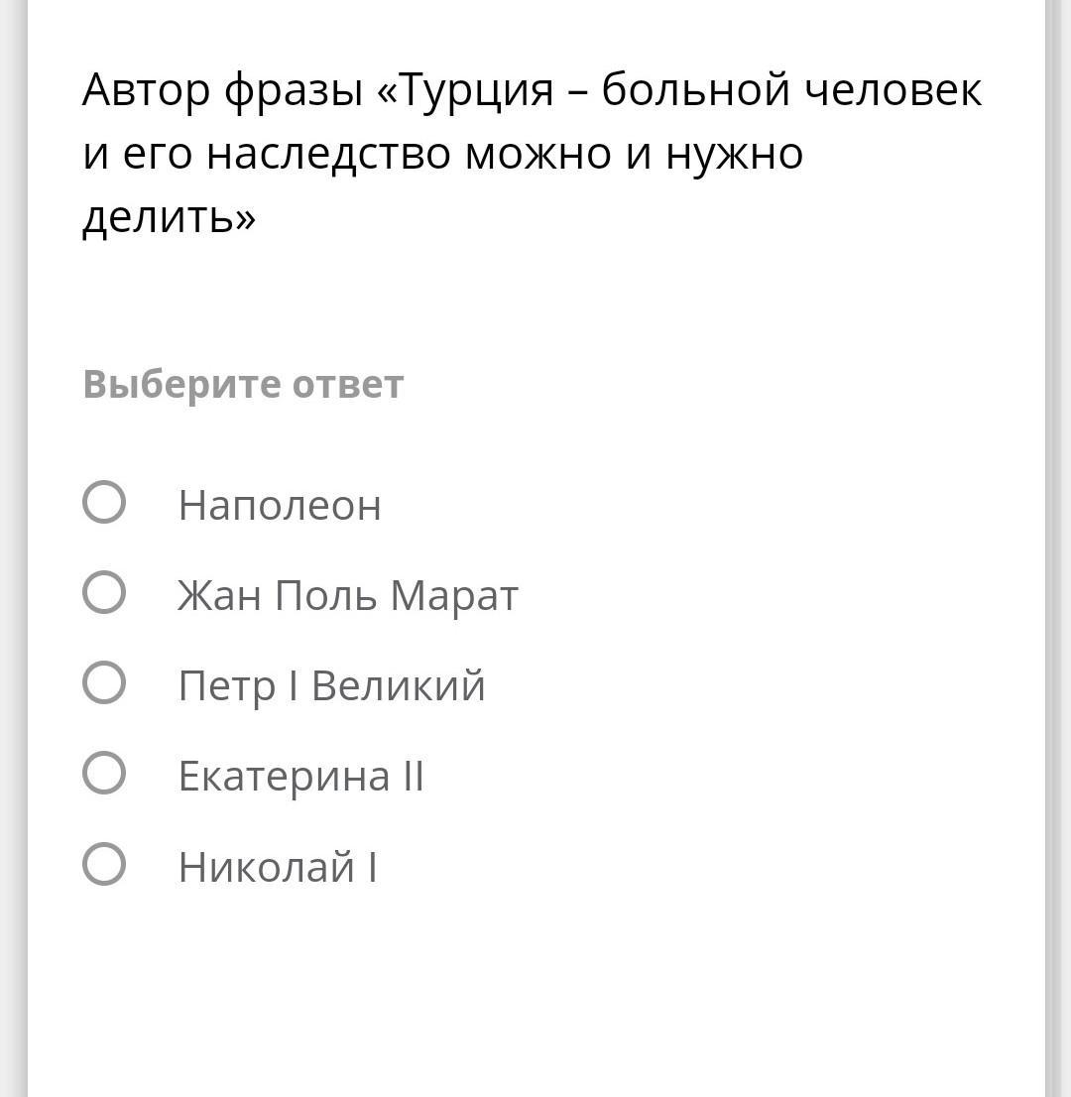1071x1097 pixels.
Task: Tick the Николай I radio circle
Action: (104, 864)
